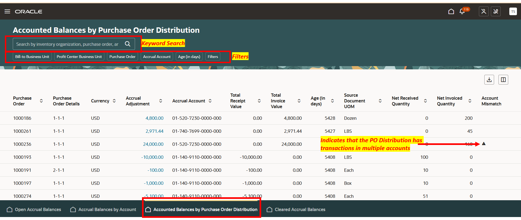
Task: Switch to Accrual Balances by Account tab
Action: pos(103,209)
